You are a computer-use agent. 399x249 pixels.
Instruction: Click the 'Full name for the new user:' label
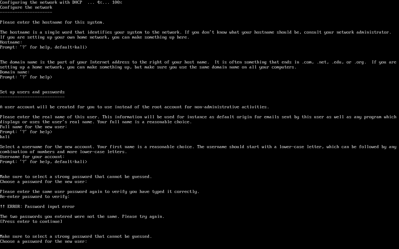coord(34,127)
